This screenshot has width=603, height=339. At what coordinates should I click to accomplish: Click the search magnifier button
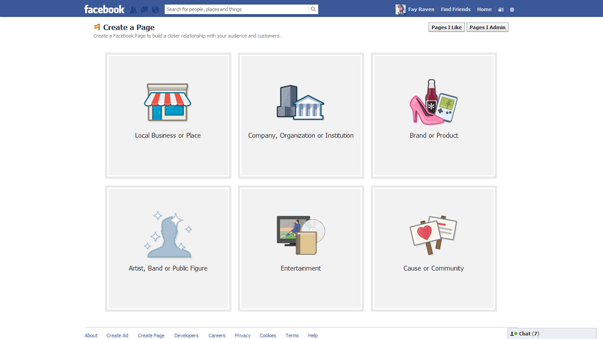pos(313,9)
